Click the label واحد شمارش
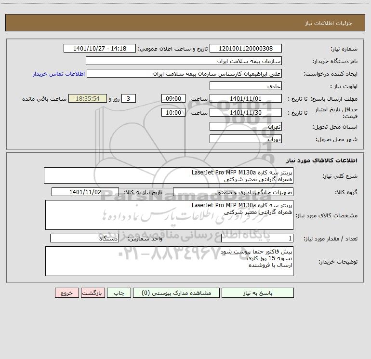Screen dimensions: 371x359 point(145,239)
